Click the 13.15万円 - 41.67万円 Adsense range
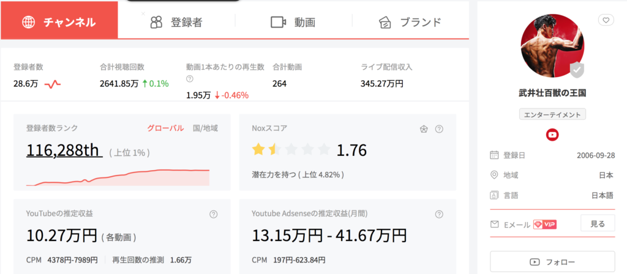The width and height of the screenshot is (627, 274). tap(329, 235)
